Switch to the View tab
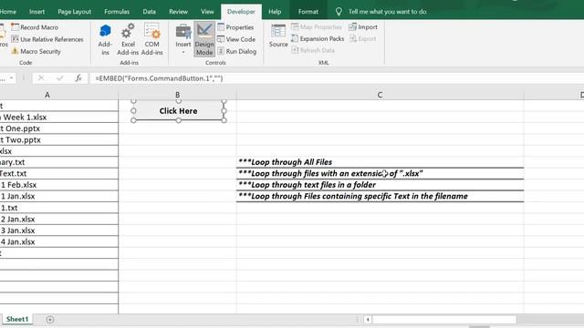Image resolution: width=584 pixels, height=328 pixels. pos(207,12)
